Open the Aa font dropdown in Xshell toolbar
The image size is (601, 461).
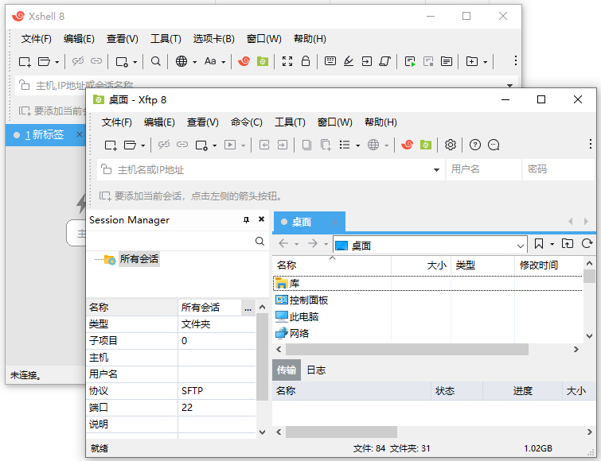(223, 62)
